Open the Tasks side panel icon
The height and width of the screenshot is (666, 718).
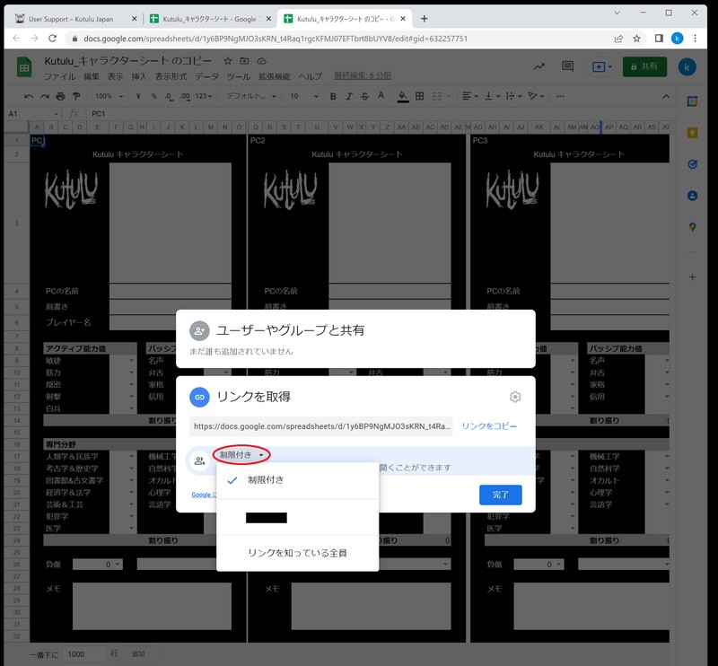point(692,164)
